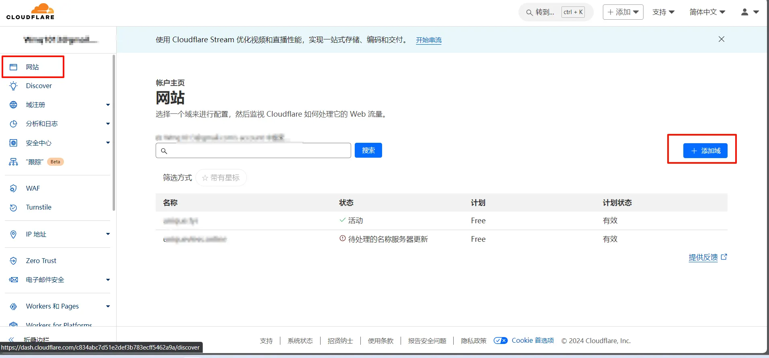Toggle the 带有星标 starred filter
This screenshot has height=358, width=769.
tap(221, 178)
